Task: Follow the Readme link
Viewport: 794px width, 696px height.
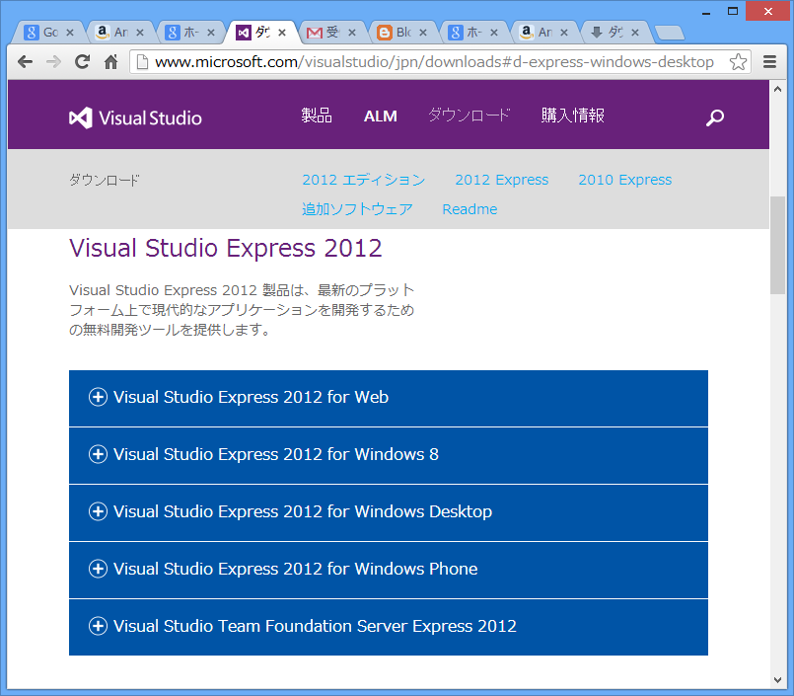Action: click(469, 209)
